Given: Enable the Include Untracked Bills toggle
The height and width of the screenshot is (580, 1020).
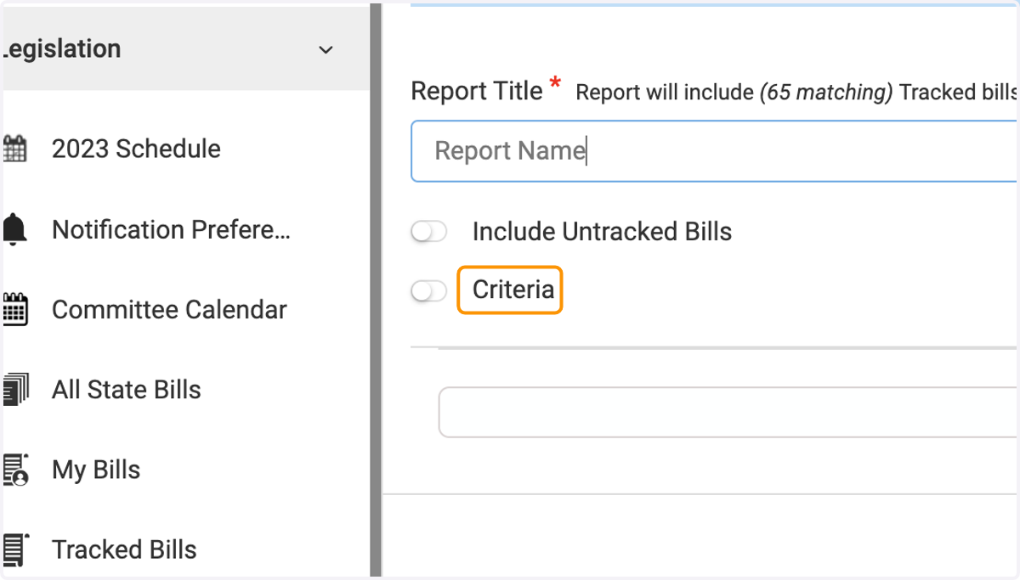Looking at the screenshot, I should coord(428,232).
